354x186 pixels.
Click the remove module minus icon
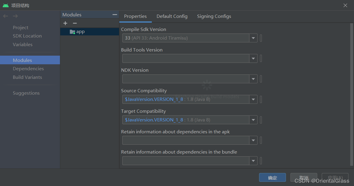click(x=75, y=23)
